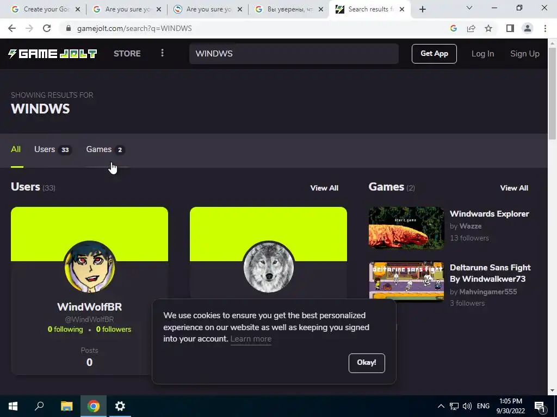Screen dimensions: 557x417
Task: Close the 'Create your Goo' tab
Action: point(78,10)
